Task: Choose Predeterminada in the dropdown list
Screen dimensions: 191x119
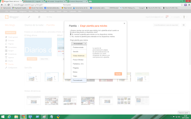Action: (79, 47)
